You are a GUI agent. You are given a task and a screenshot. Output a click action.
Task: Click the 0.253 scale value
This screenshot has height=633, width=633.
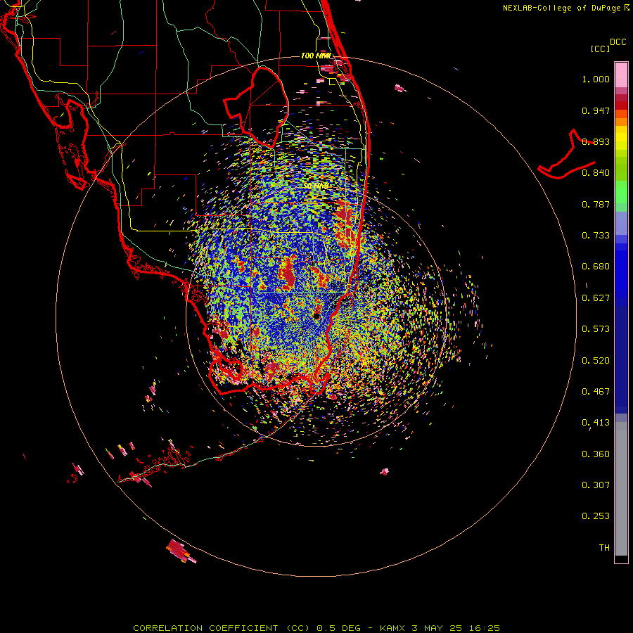pos(596,516)
